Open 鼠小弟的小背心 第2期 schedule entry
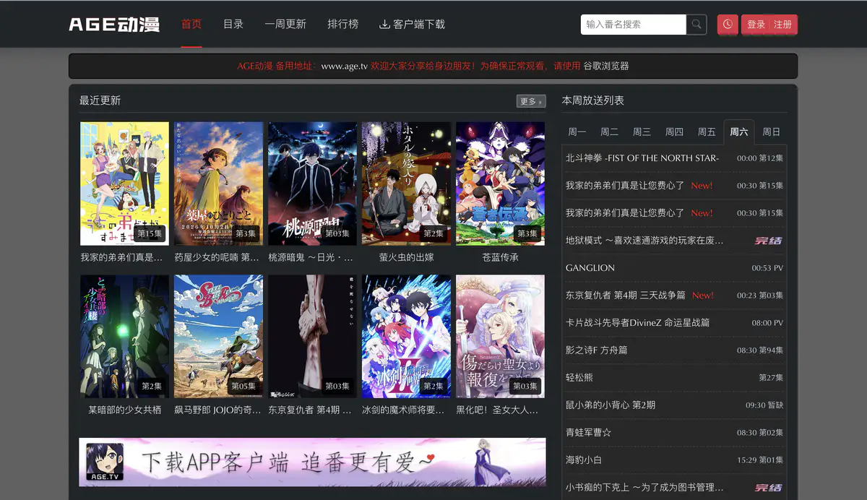 [x=611, y=405]
